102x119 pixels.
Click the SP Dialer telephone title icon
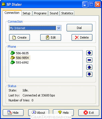tap(4, 4)
